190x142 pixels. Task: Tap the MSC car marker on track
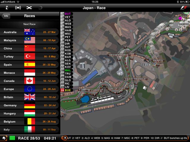point(172,23)
